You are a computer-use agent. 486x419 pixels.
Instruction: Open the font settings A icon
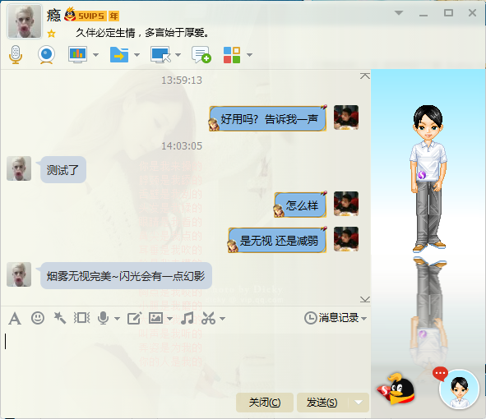[15, 318]
